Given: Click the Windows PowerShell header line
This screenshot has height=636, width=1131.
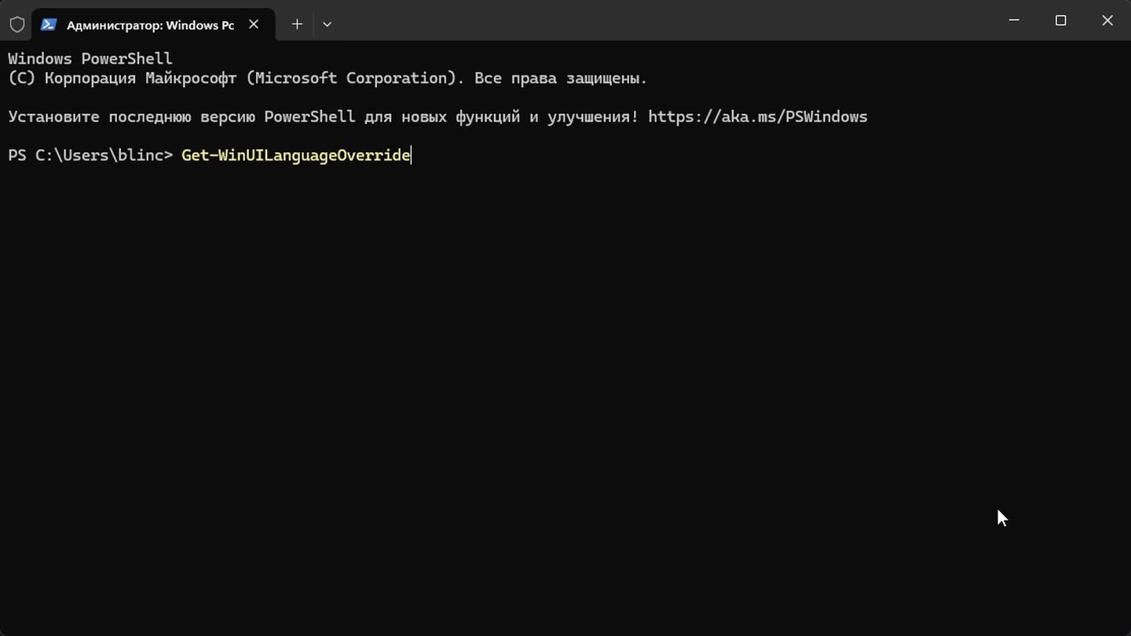Looking at the screenshot, I should (90, 59).
